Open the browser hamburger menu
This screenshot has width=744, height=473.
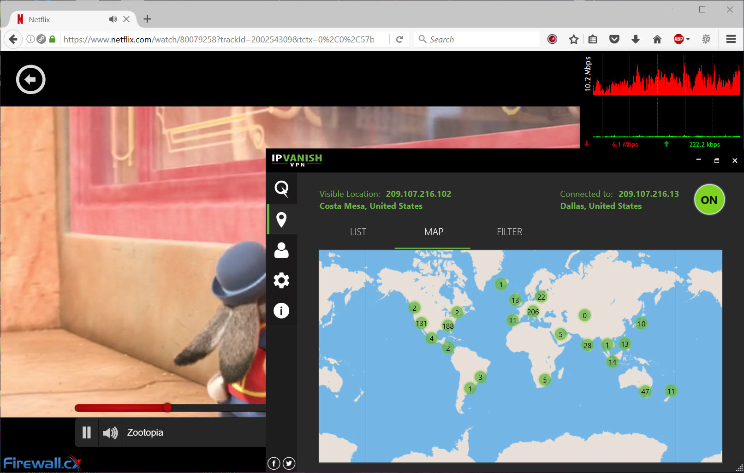tap(731, 39)
